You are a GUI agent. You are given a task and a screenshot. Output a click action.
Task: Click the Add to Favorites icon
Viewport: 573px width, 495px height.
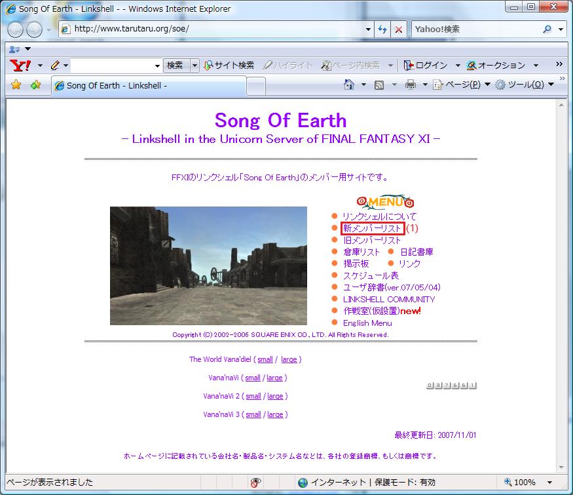35,85
